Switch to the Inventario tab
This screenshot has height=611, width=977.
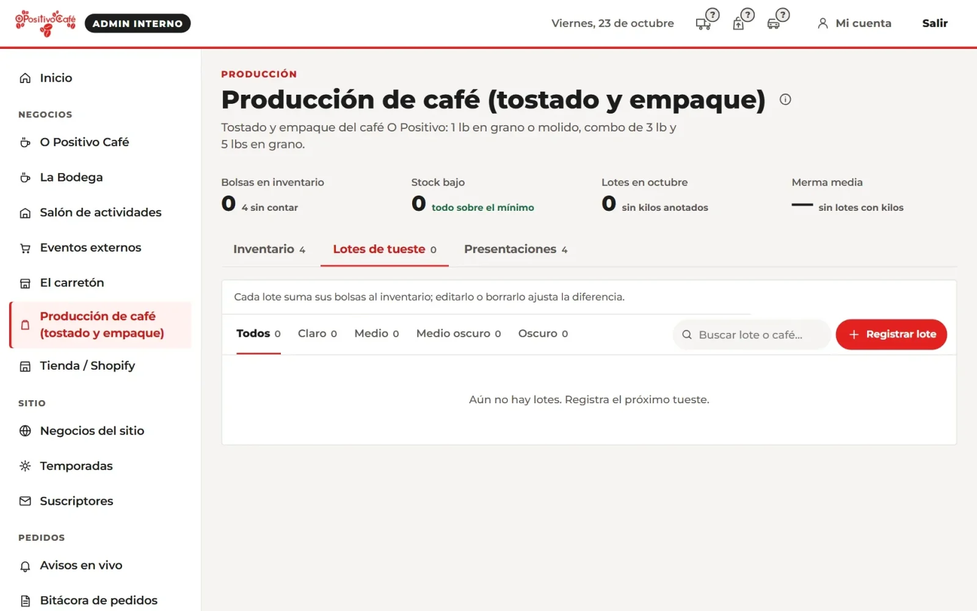(269, 249)
